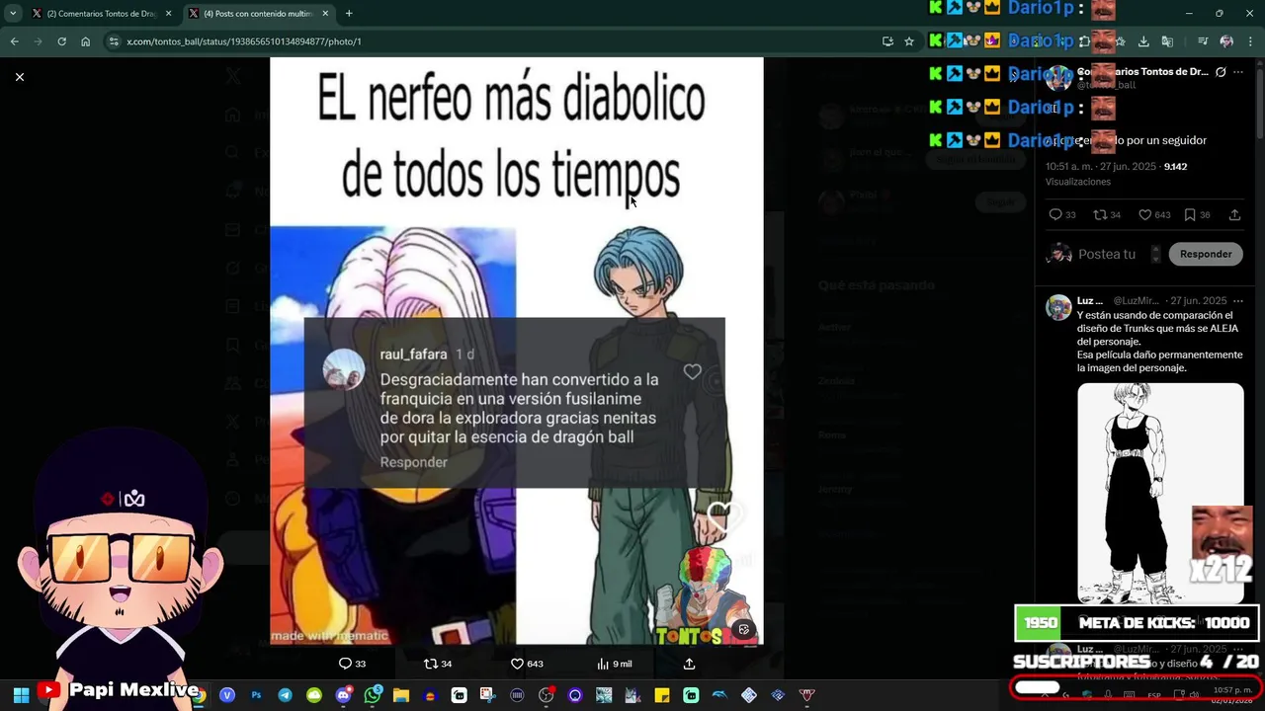1265x711 pixels.
Task: Close the Posts con contenido multimedia tab
Action: point(325,14)
